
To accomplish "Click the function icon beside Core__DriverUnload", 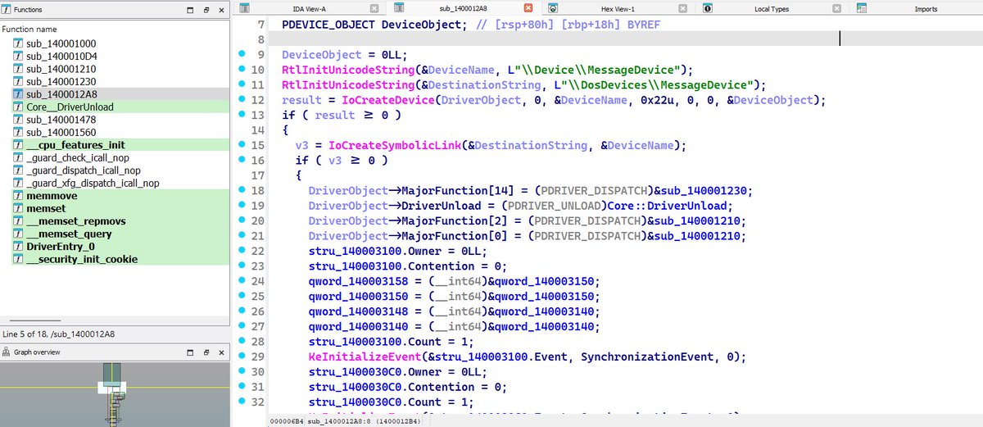I will click(x=18, y=107).
